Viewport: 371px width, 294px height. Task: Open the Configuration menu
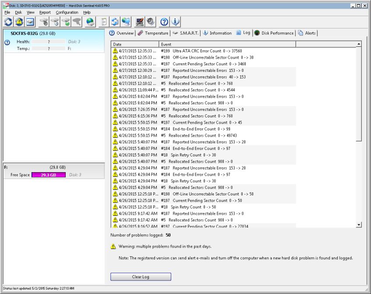67,12
